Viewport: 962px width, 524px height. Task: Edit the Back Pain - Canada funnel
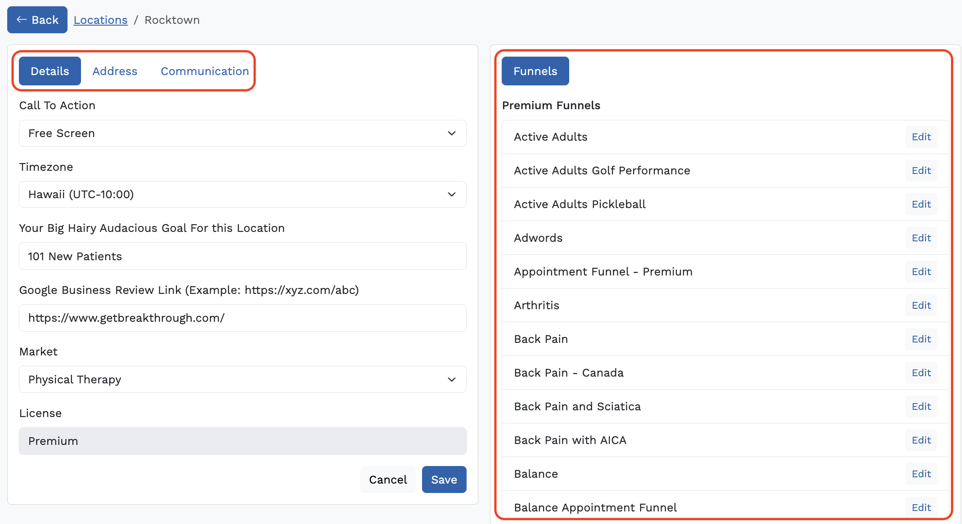pos(921,373)
